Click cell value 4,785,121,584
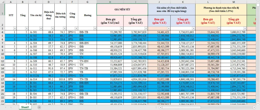Viewport: 260px width, 110px height. tap(183, 69)
